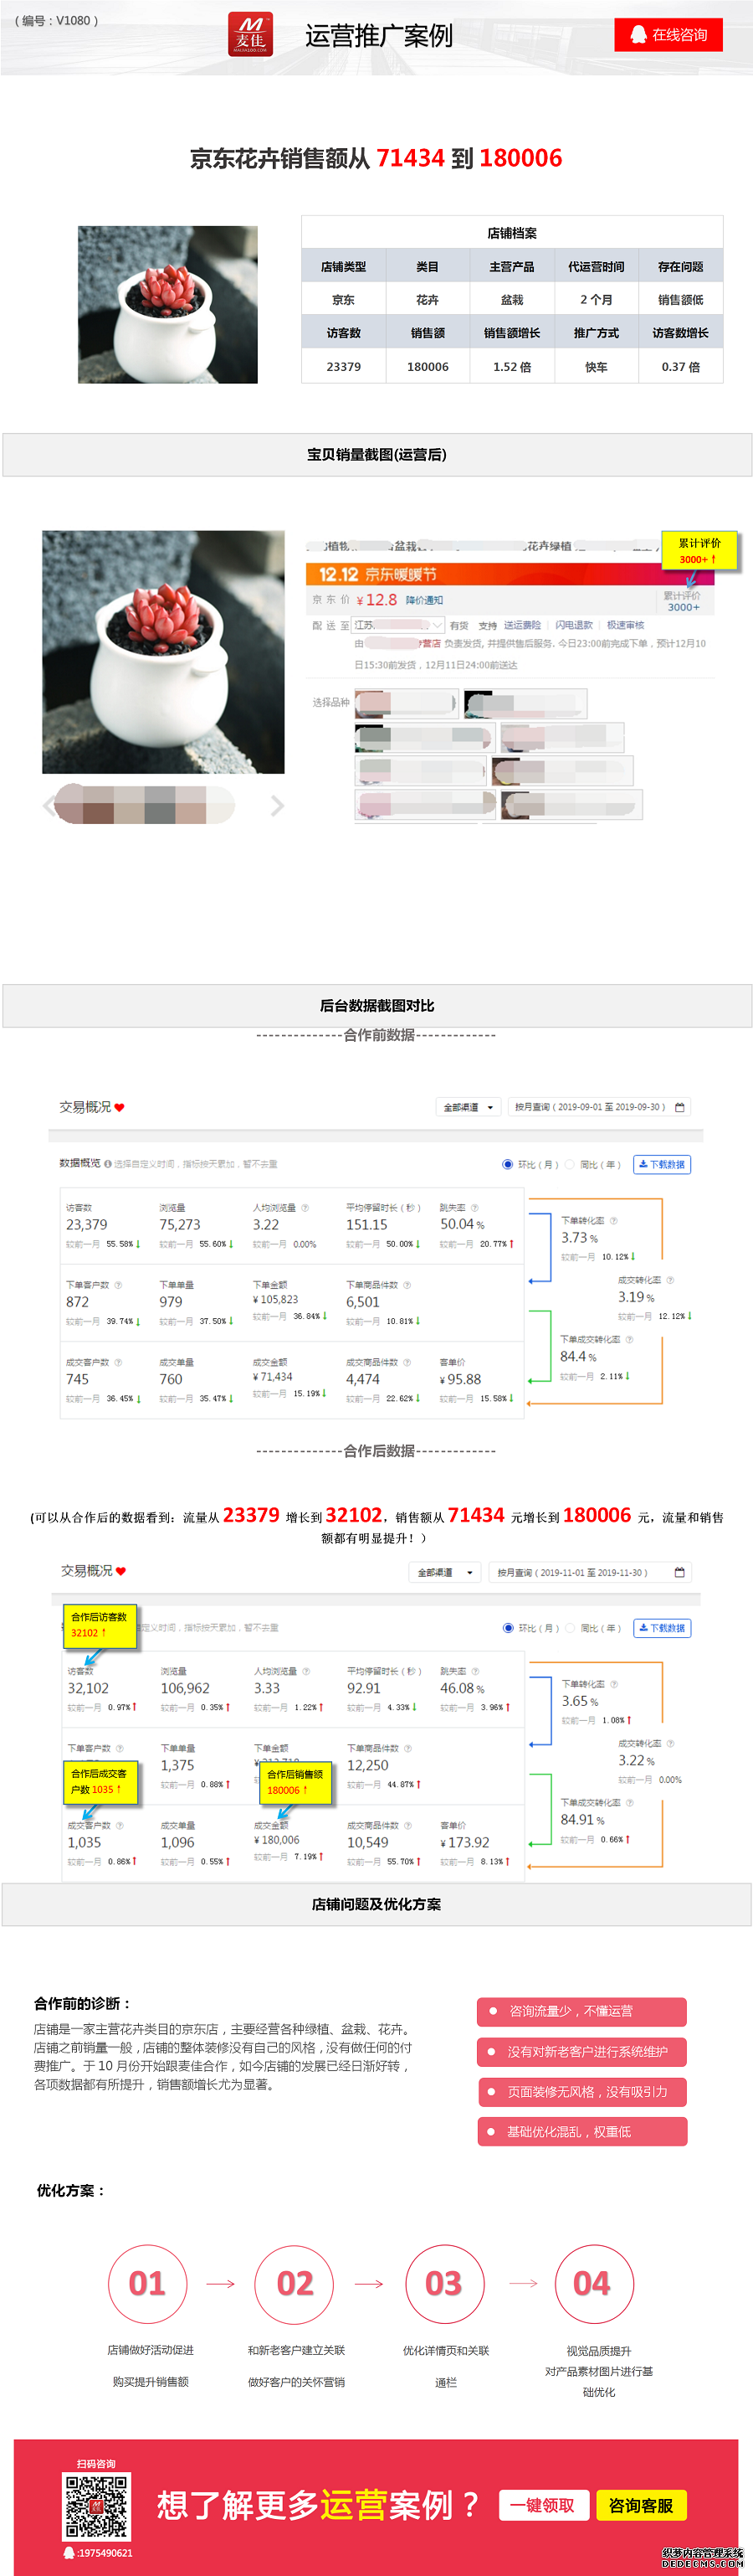Click the info icon next to 数据概况
Image resolution: width=753 pixels, height=2576 pixels.
point(108,1164)
